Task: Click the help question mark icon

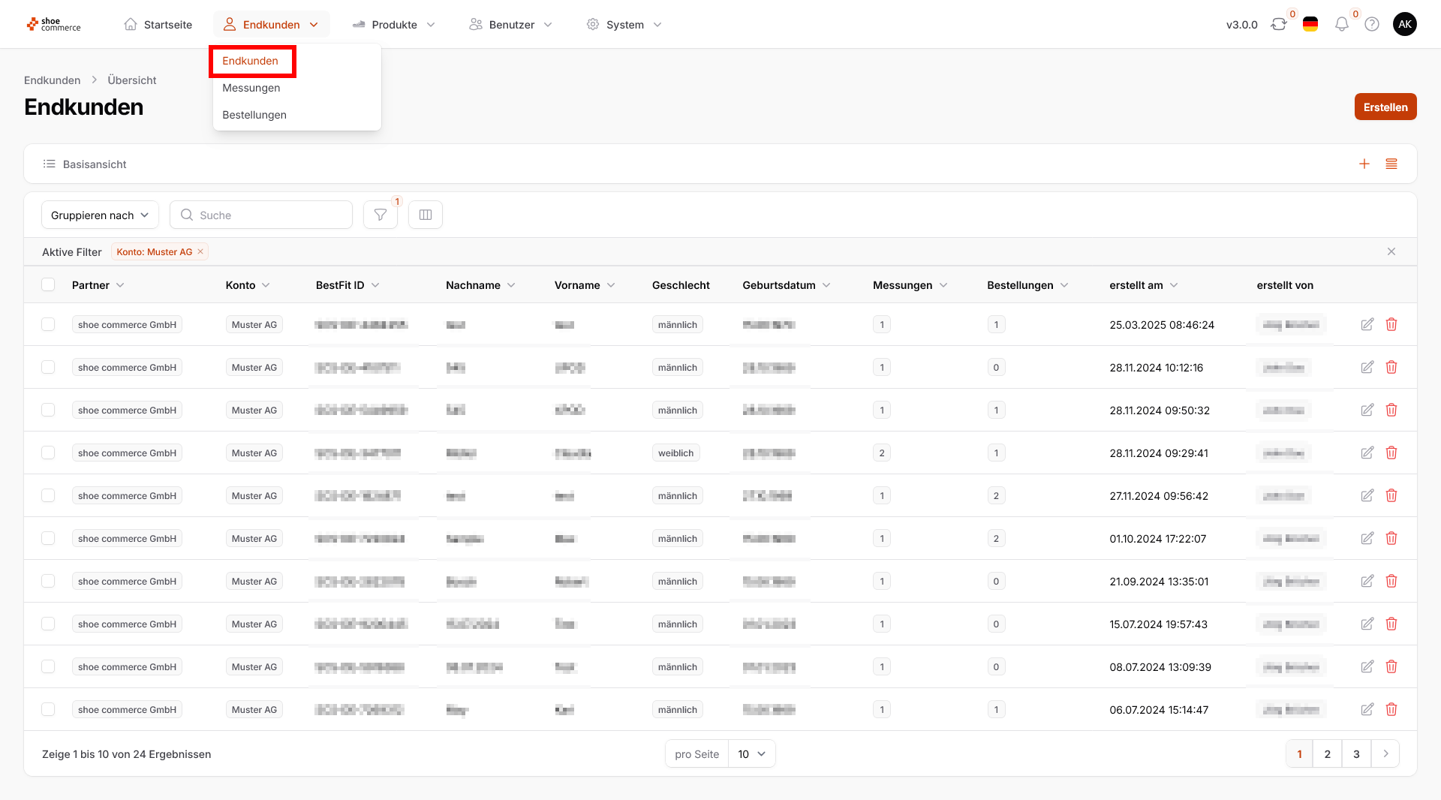Action: click(1372, 25)
